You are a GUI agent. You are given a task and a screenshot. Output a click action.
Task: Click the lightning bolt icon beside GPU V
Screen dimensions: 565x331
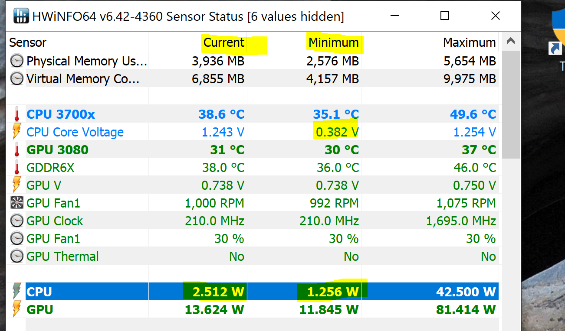pos(16,185)
